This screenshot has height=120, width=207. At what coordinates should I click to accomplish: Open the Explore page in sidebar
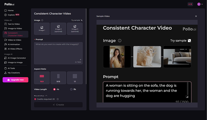tap(12, 15)
